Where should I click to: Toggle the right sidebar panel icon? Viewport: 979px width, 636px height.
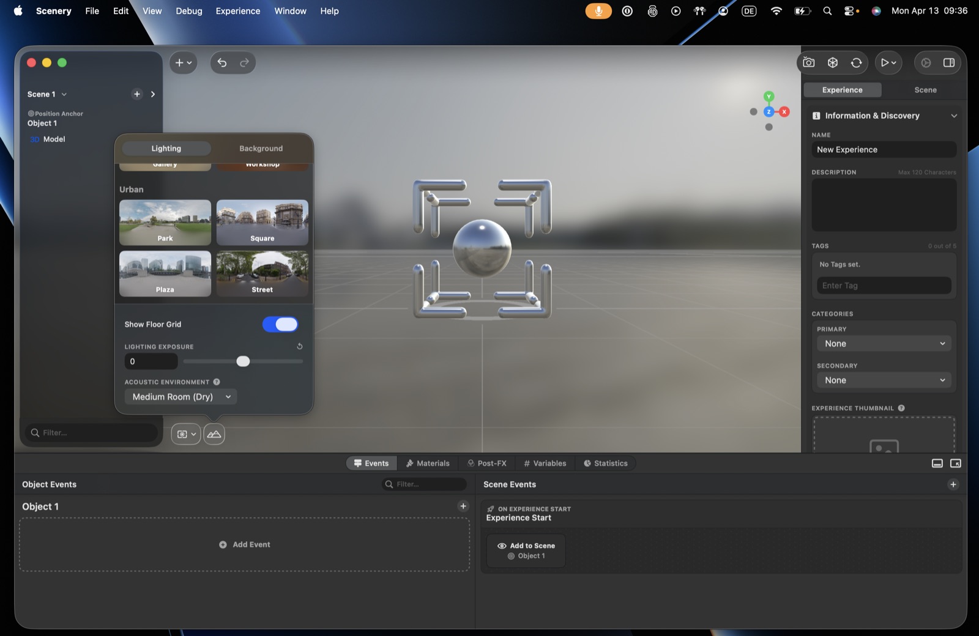point(949,62)
